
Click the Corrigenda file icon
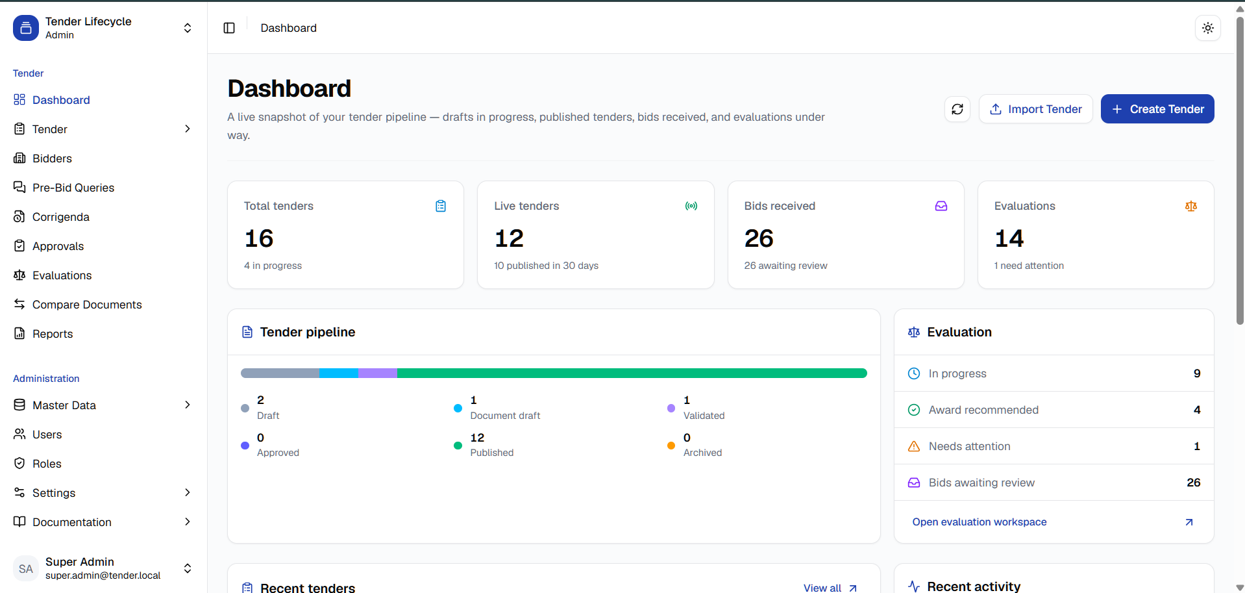19,216
